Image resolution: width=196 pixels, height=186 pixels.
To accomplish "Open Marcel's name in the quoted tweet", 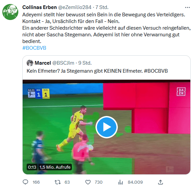I will click(43, 63).
